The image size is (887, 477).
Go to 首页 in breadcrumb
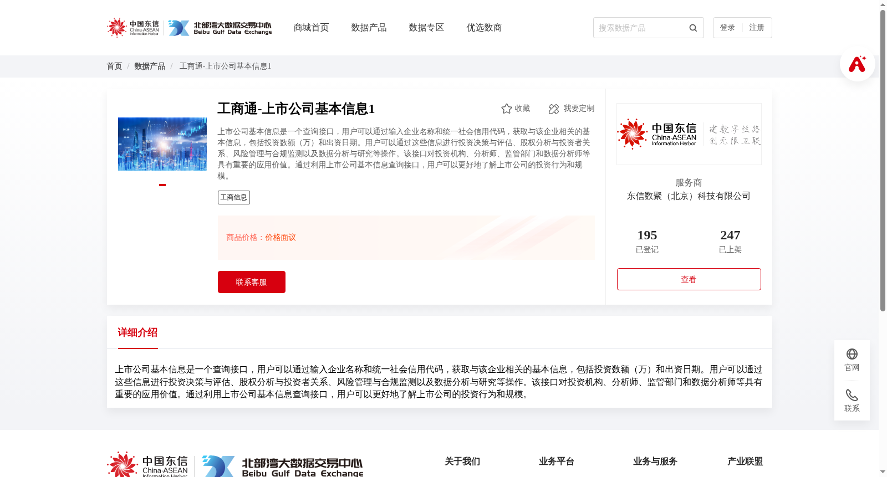point(114,66)
